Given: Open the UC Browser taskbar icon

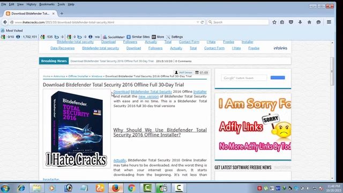Looking at the screenshot, I should point(100,188).
